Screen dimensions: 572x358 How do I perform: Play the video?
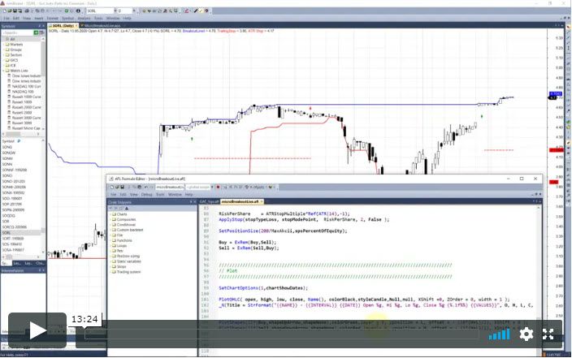pos(37,330)
